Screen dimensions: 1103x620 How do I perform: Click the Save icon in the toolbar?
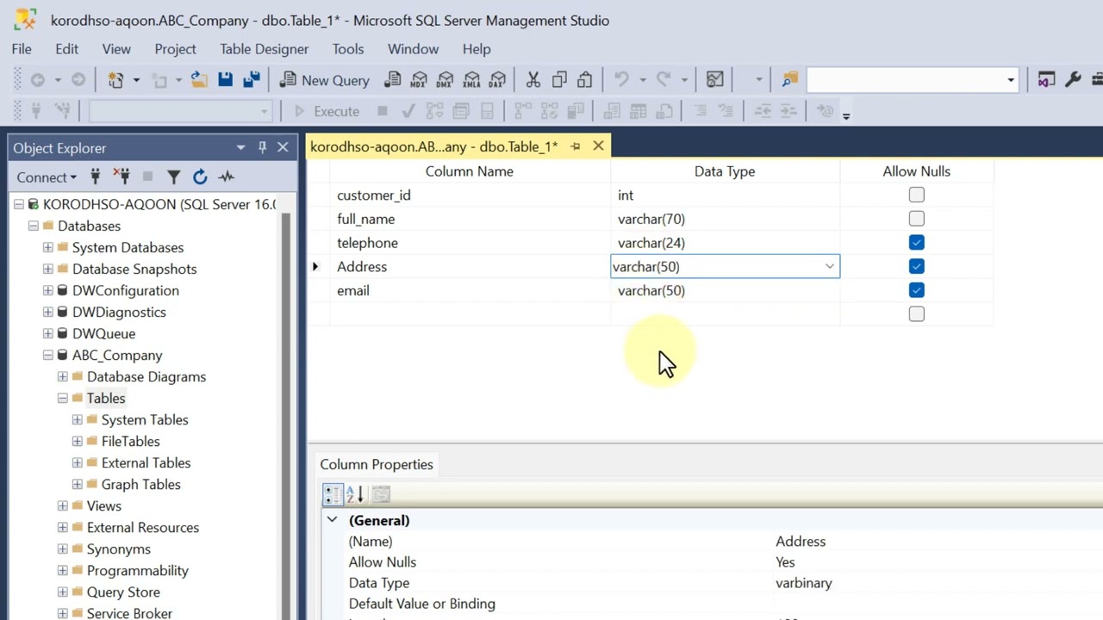point(225,80)
